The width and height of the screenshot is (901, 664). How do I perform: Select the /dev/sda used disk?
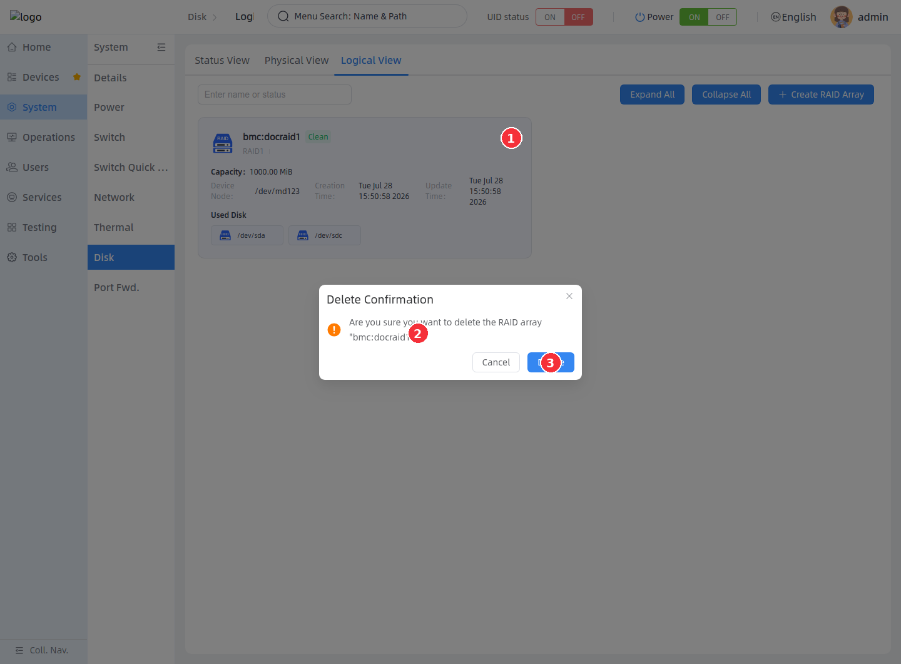[247, 235]
